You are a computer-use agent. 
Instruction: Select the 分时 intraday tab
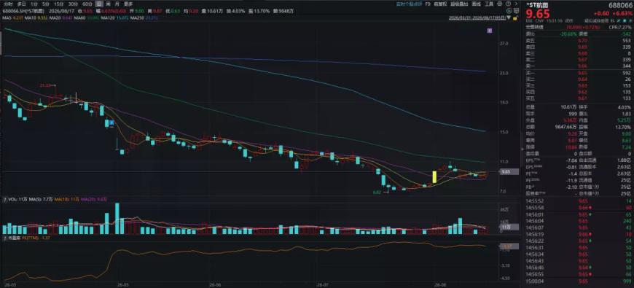[x=8, y=4]
